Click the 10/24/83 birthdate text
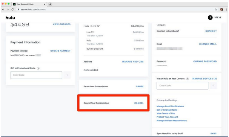The image size is (229, 137). click(161, 25)
